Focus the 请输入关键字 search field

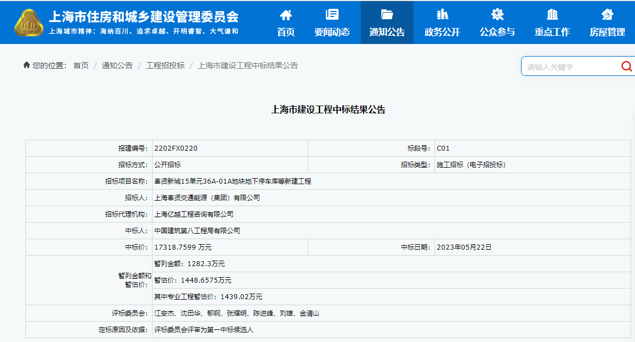tap(570, 67)
